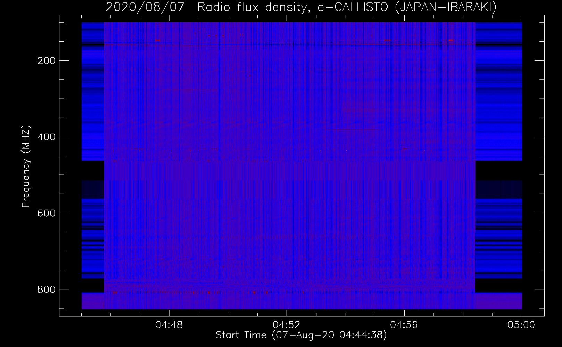562x347 pixels.
Task: Click the 04:52 time tick label
Action: click(x=287, y=325)
